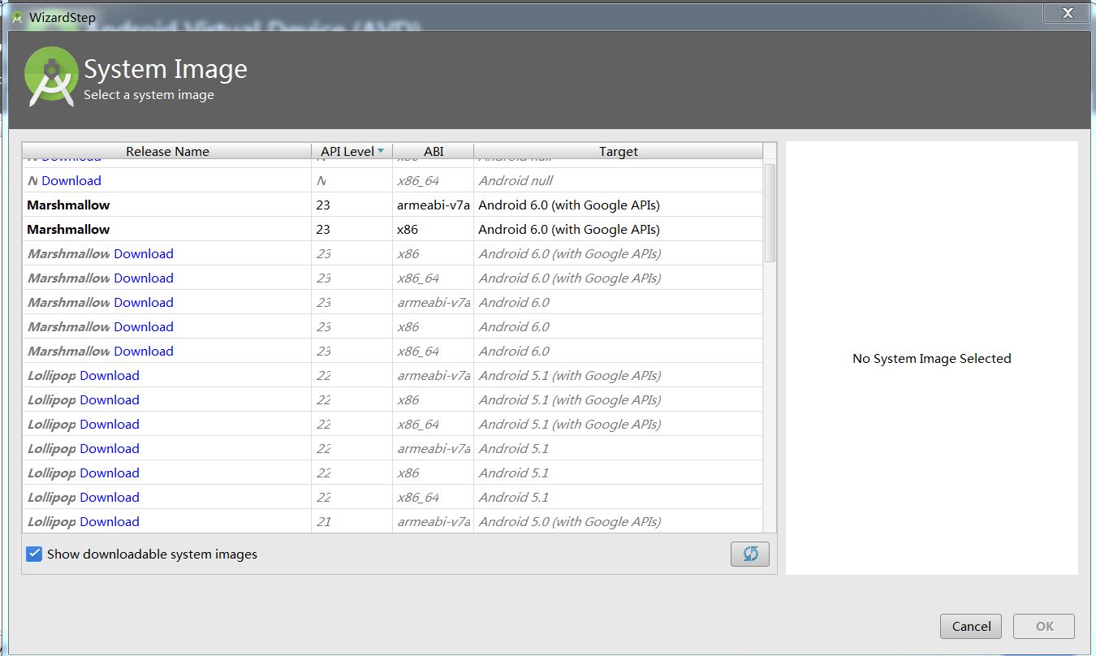Click the Cancel button
Screen dimensions: 1096x656
(x=971, y=626)
